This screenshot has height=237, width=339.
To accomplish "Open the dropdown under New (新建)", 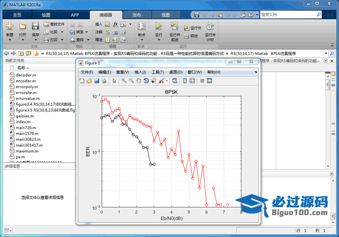I will [x=10, y=40].
